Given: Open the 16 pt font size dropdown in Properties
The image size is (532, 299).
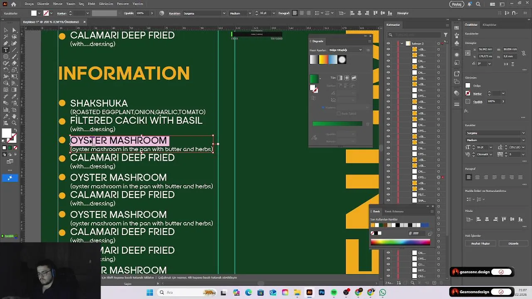Looking at the screenshot, I should (x=490, y=147).
